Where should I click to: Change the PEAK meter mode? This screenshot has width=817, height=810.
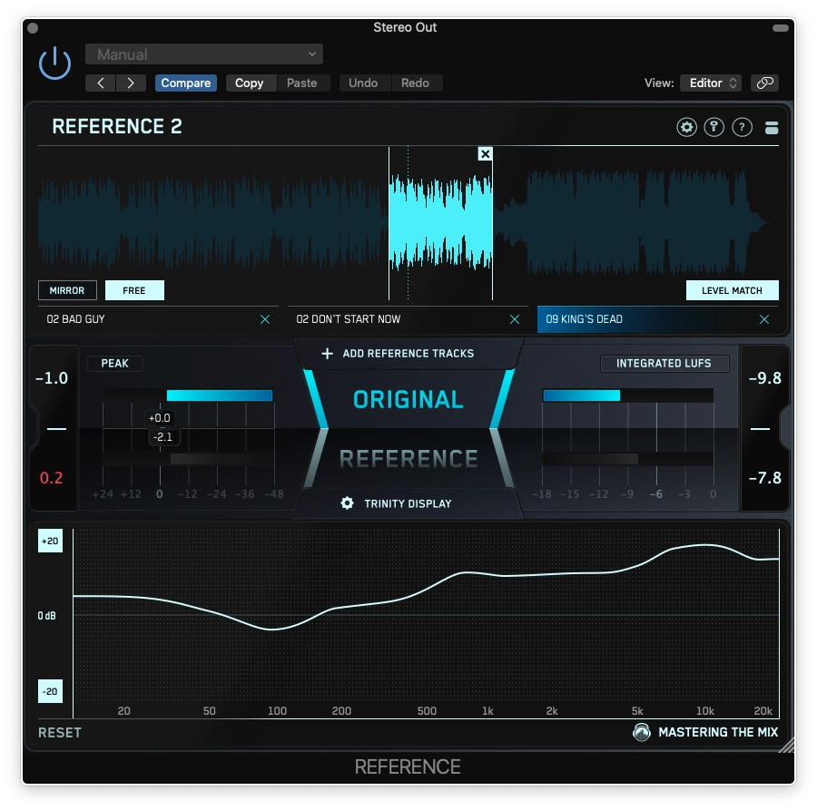[114, 364]
